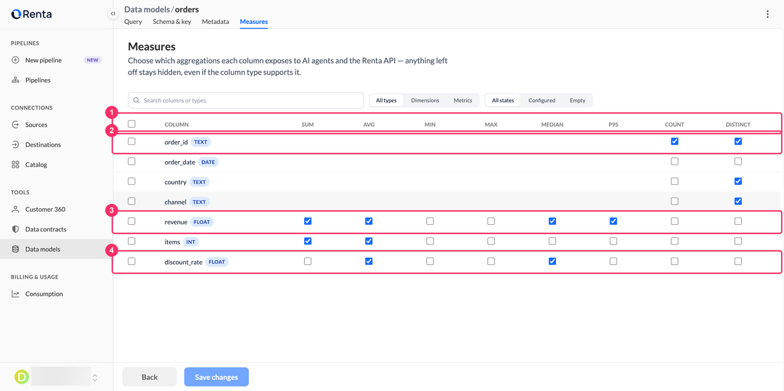Enable COUNT for order_date
Screen dimensions: 784x391
(x=674, y=161)
